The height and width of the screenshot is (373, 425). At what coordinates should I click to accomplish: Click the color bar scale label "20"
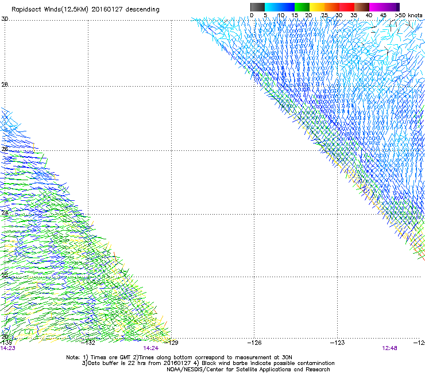[x=308, y=15]
